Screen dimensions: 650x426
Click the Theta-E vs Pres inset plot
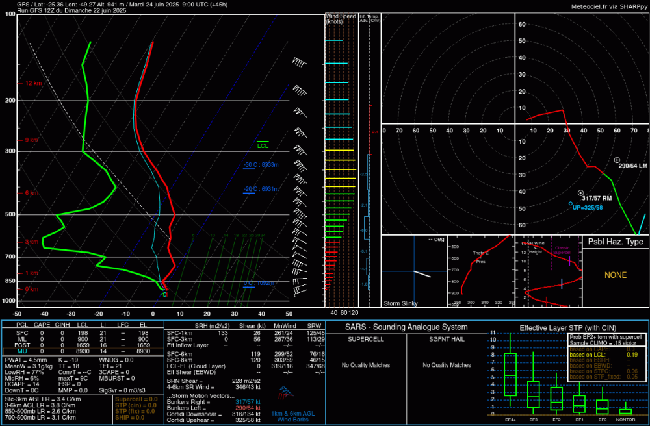[x=481, y=271]
